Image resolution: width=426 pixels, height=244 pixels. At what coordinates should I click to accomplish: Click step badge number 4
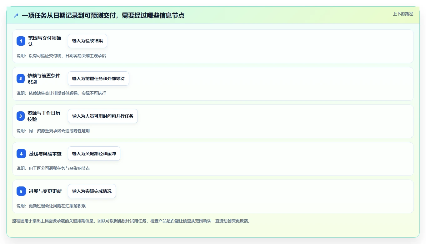point(21,154)
